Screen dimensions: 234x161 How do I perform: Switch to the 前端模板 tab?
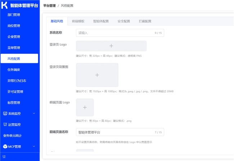click(x=78, y=21)
